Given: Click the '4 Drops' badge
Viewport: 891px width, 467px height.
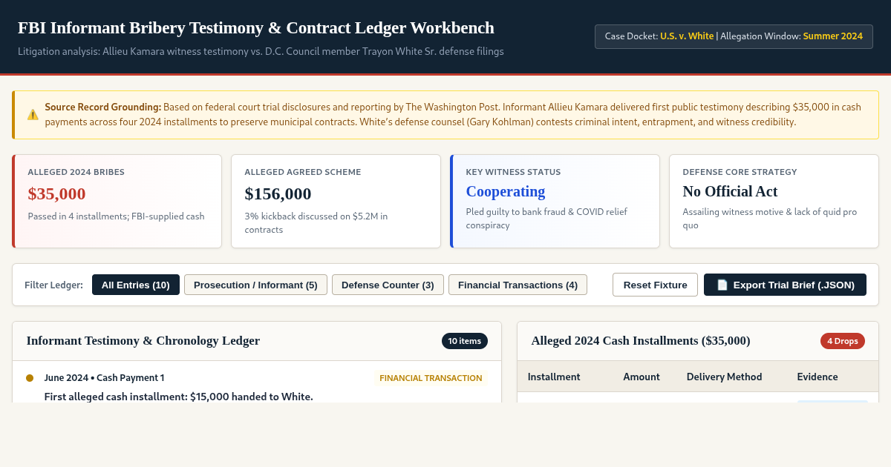Looking at the screenshot, I should click(843, 341).
